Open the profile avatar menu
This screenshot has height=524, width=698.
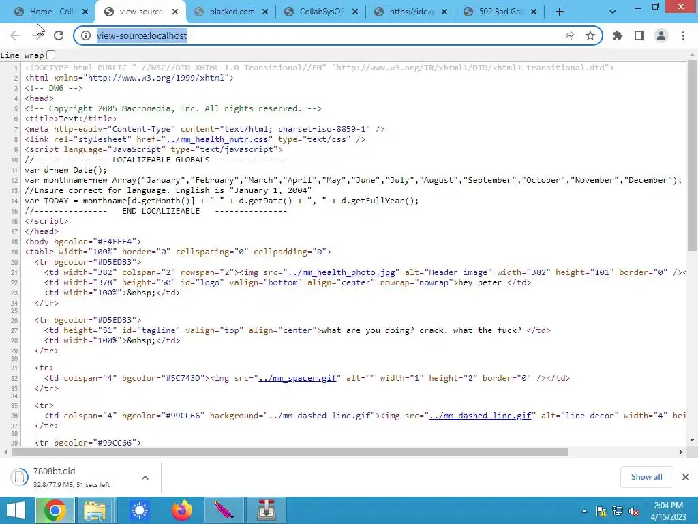[x=661, y=35]
